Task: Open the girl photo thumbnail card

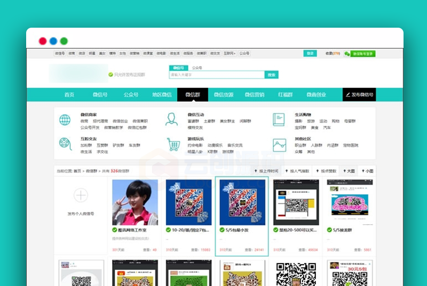Action: (x=135, y=202)
